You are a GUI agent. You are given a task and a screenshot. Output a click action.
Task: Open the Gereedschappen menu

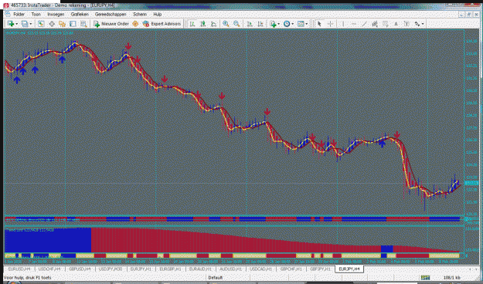111,14
